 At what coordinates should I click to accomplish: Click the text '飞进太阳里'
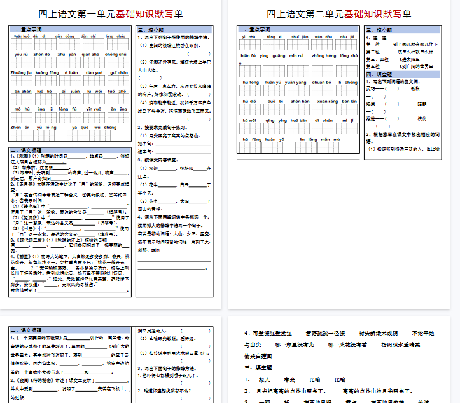pos(408,59)
